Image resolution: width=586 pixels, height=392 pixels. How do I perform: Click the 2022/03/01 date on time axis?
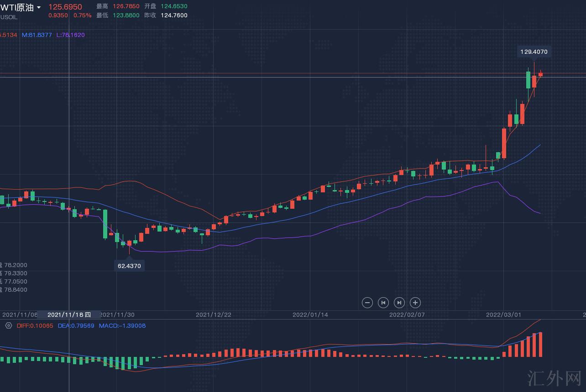(x=503, y=315)
